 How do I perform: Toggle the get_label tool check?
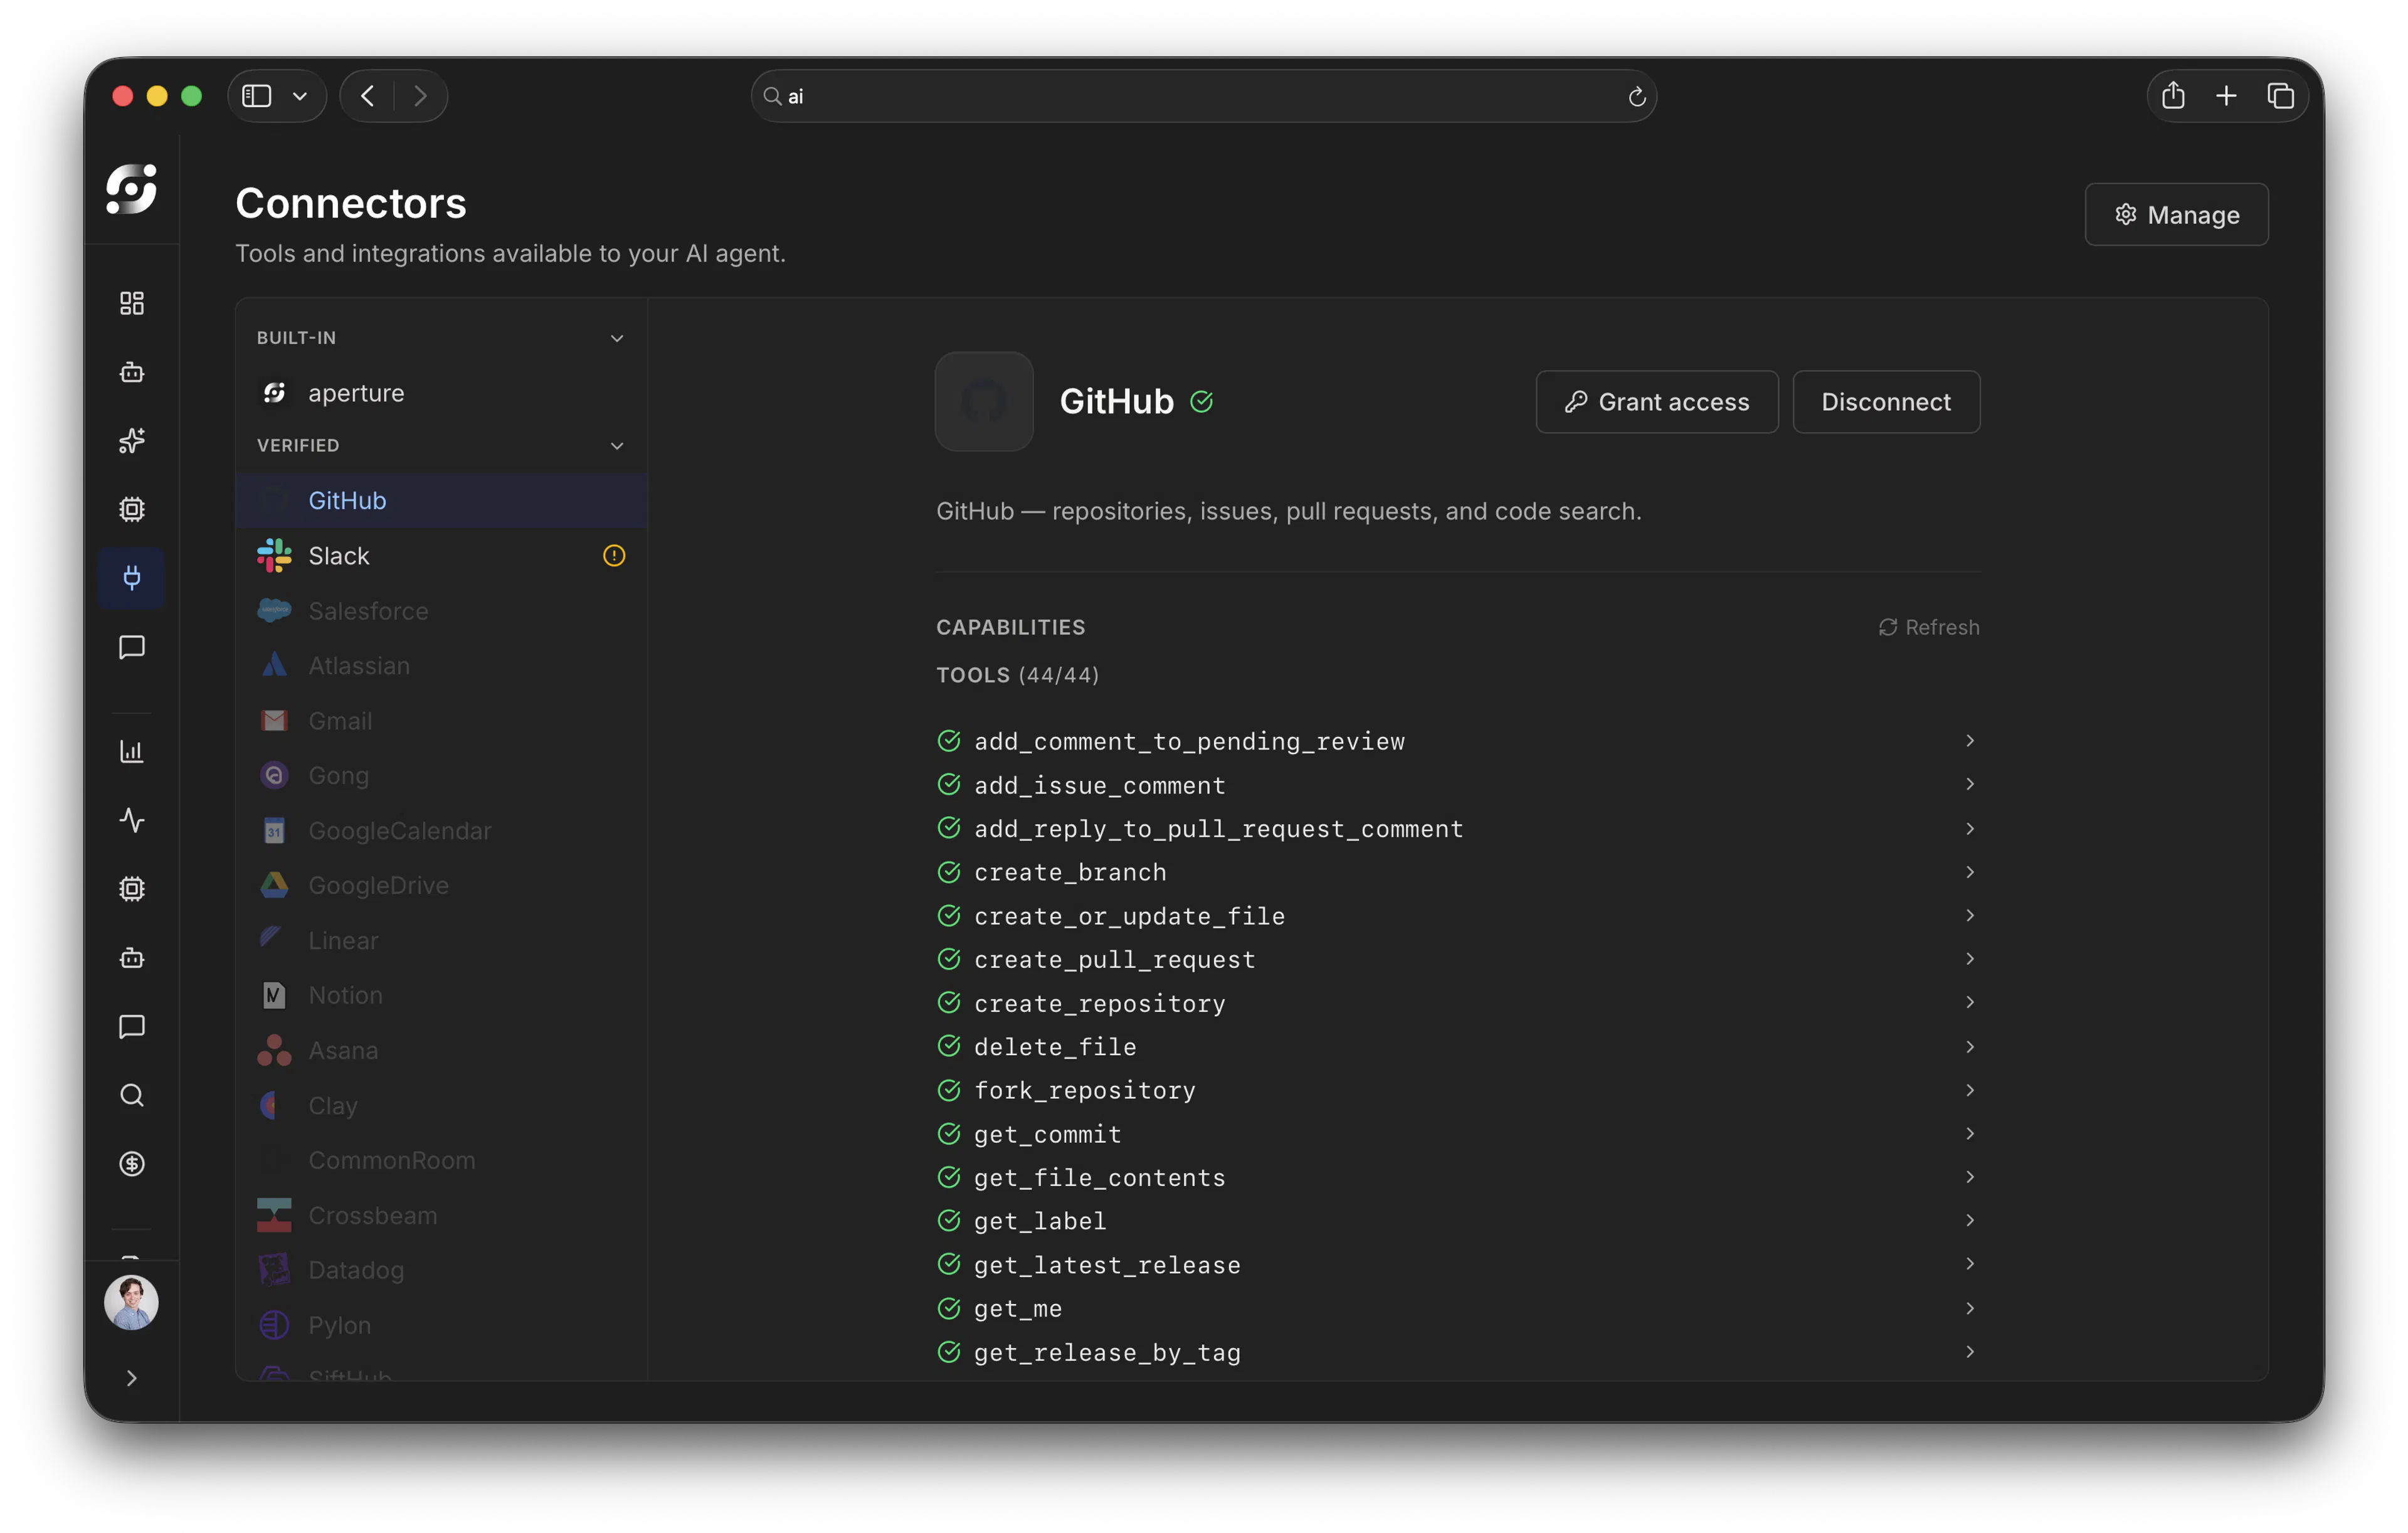(x=949, y=1221)
